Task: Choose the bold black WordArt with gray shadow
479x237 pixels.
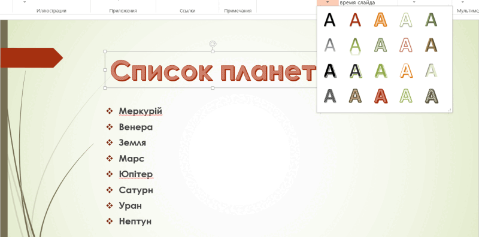Action: pyautogui.click(x=330, y=71)
